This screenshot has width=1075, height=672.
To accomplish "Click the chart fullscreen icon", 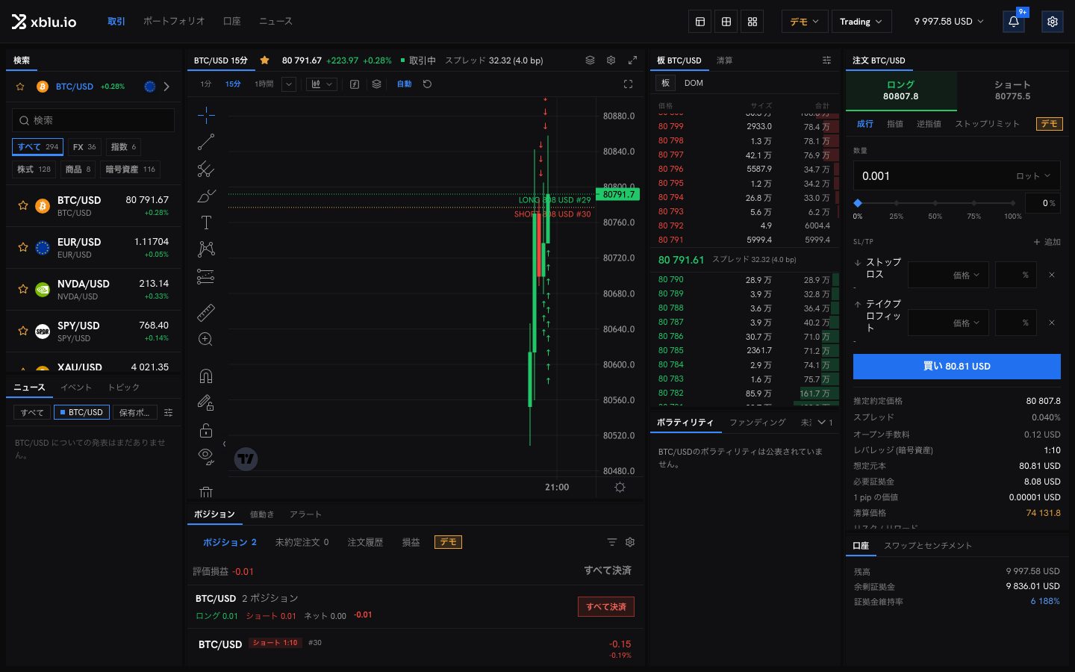I will [x=628, y=84].
